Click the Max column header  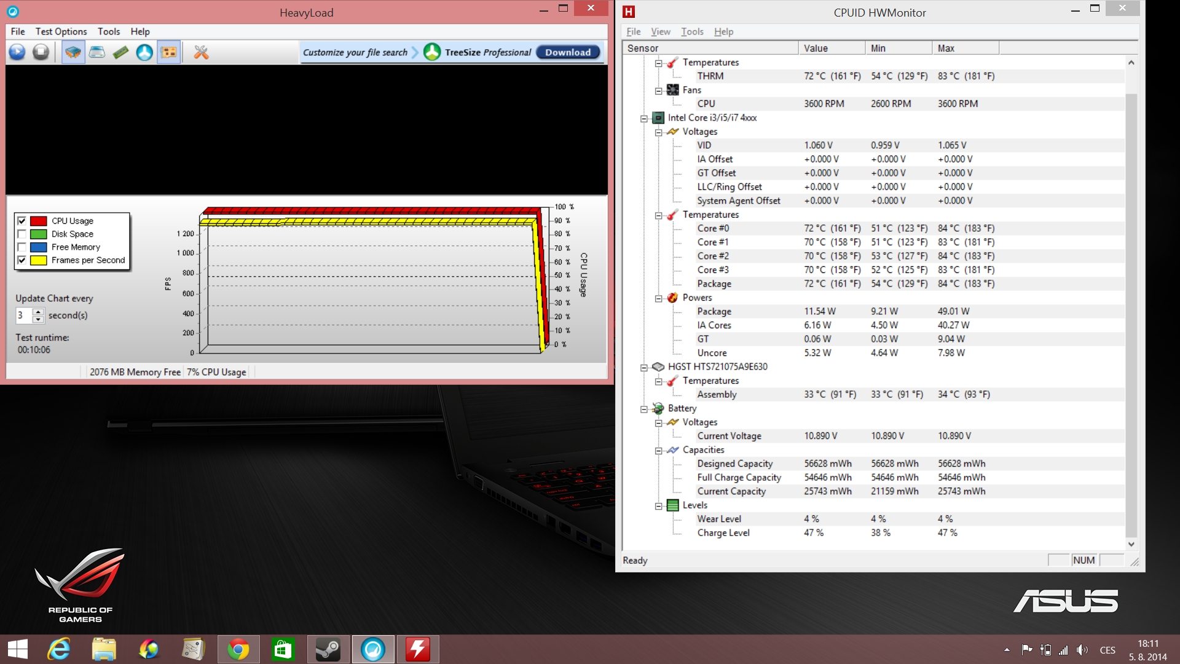click(964, 48)
